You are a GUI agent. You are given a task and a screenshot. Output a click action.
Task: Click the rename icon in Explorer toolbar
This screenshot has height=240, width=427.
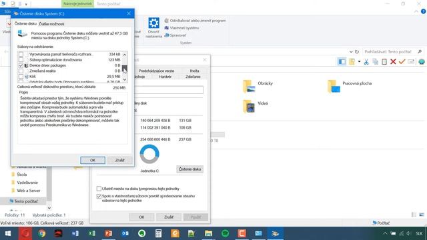pos(411,62)
